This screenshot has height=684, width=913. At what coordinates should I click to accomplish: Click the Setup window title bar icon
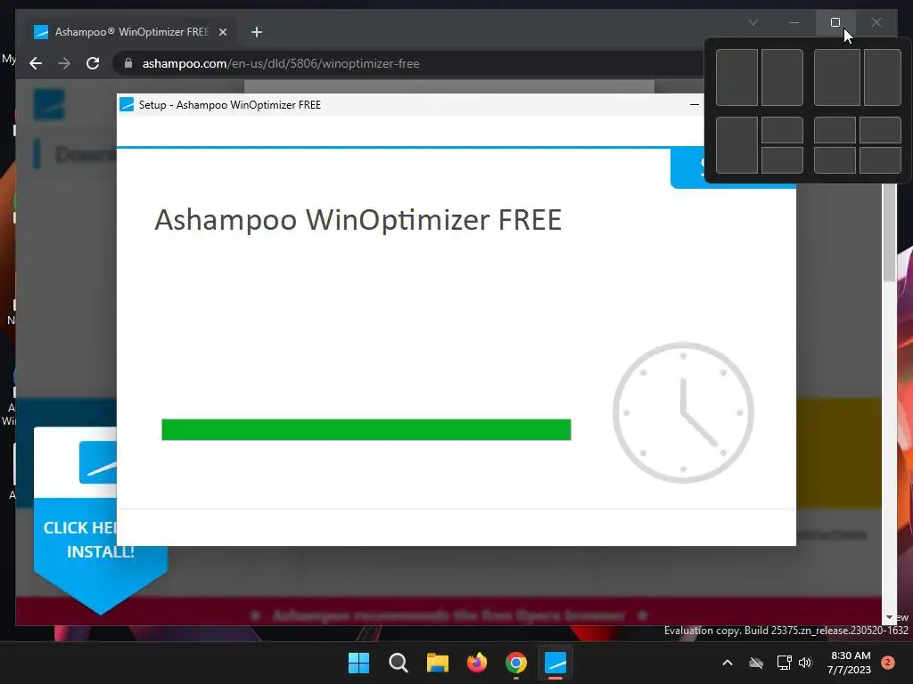tap(127, 105)
